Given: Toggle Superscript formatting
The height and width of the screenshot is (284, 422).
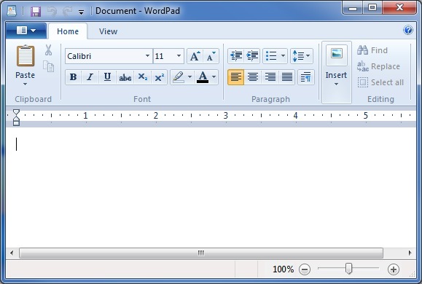Looking at the screenshot, I should pyautogui.click(x=160, y=77).
